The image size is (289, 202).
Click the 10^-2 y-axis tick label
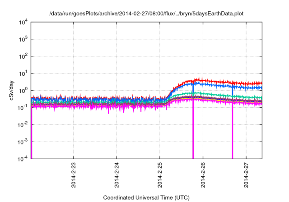[x=23, y=125]
